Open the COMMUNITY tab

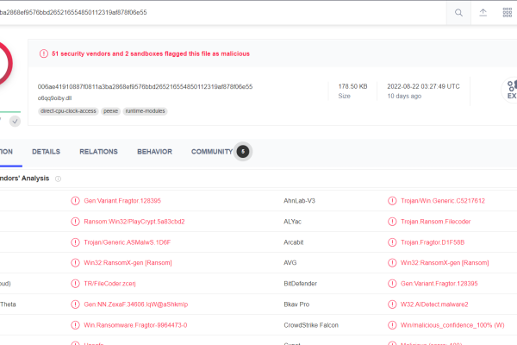click(212, 152)
